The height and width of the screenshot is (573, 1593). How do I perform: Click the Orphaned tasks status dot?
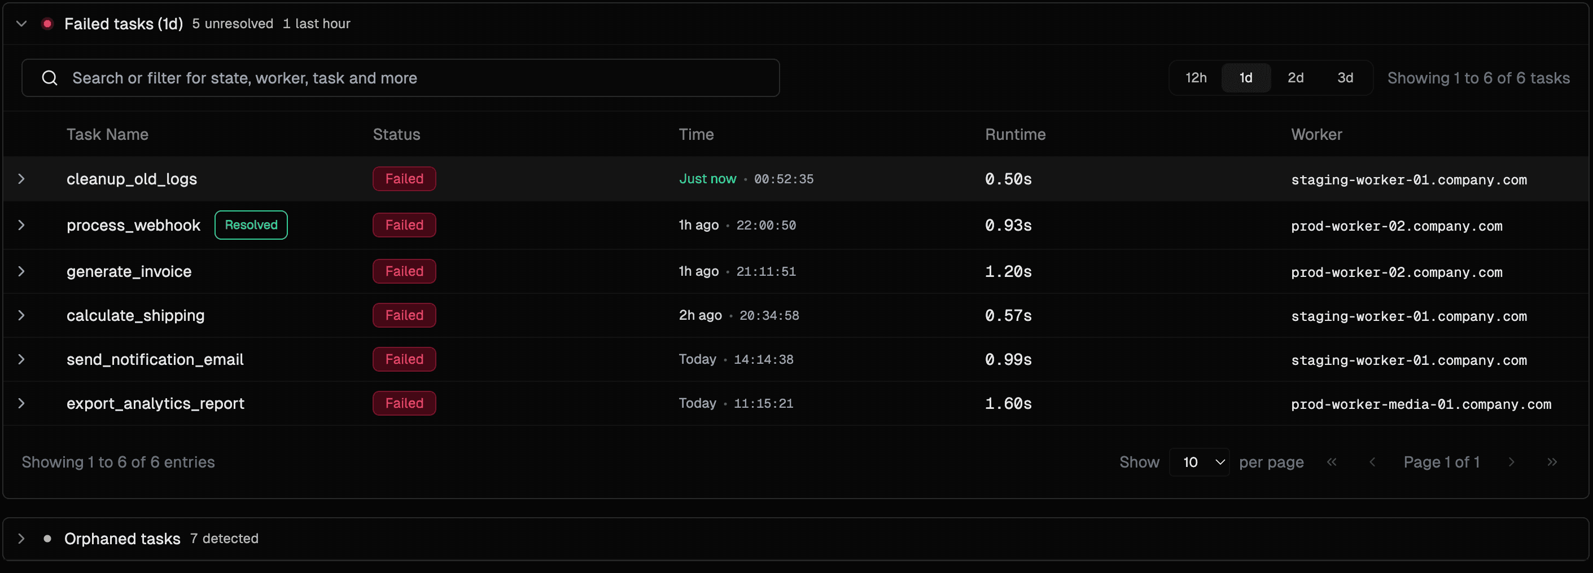point(47,539)
